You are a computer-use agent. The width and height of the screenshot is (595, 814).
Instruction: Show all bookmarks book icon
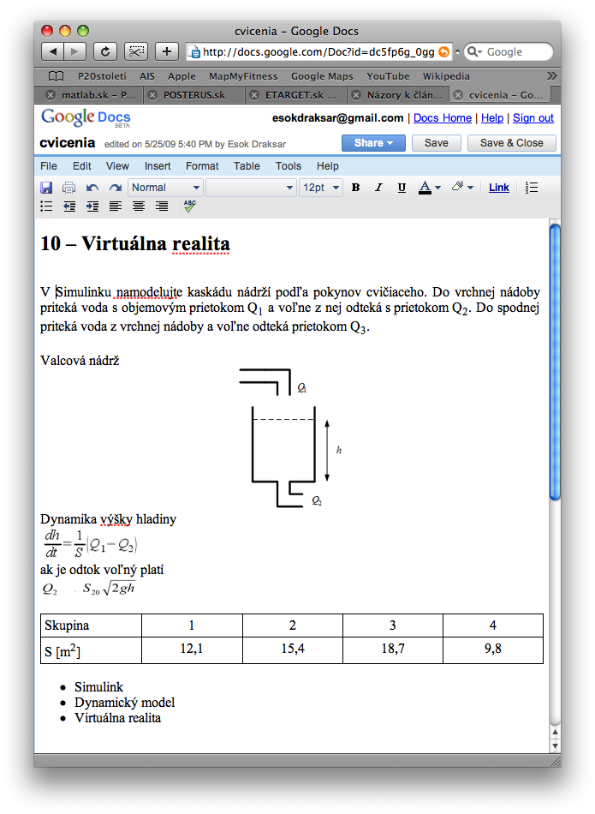[x=56, y=76]
